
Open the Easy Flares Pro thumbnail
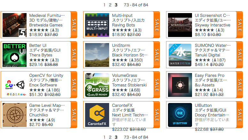[180, 85]
